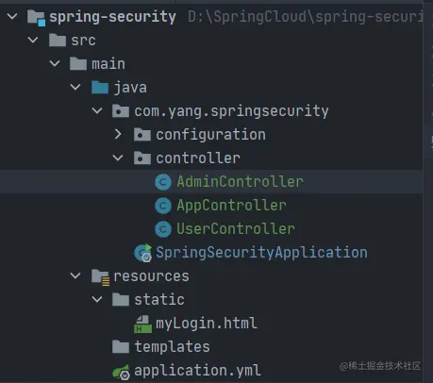
Task: Click the myLogin.html file icon
Action: click(142, 324)
